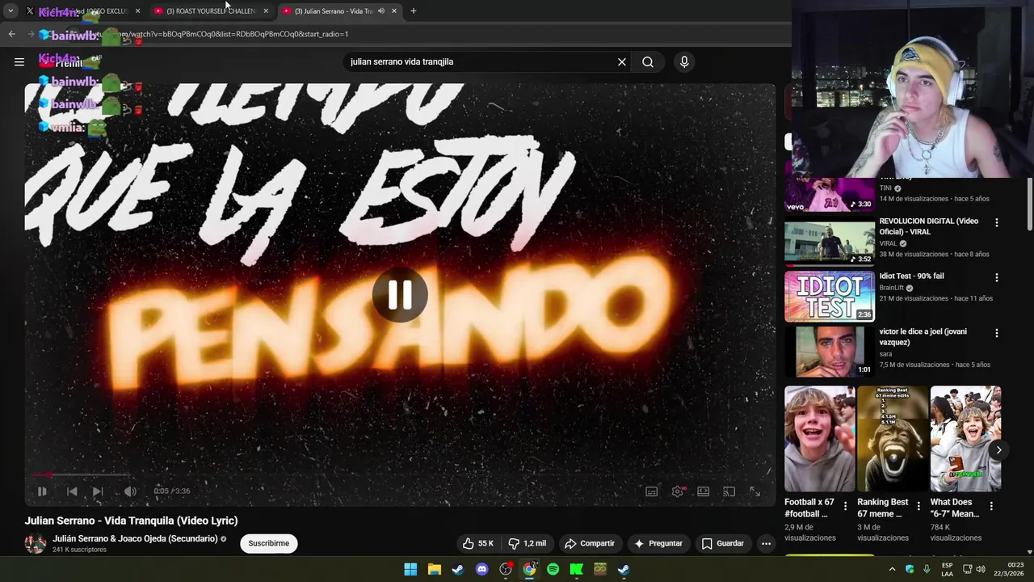Open player settings gear
1034x582 pixels.
[678, 491]
